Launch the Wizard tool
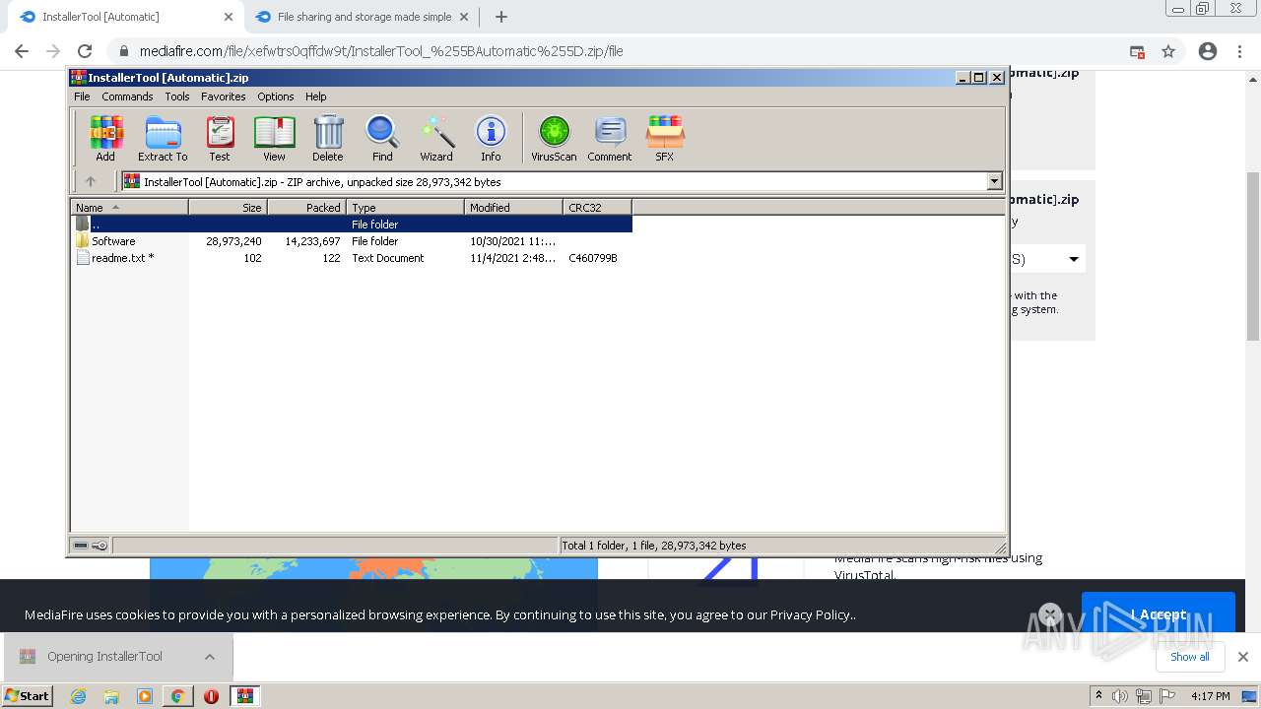 pos(436,138)
